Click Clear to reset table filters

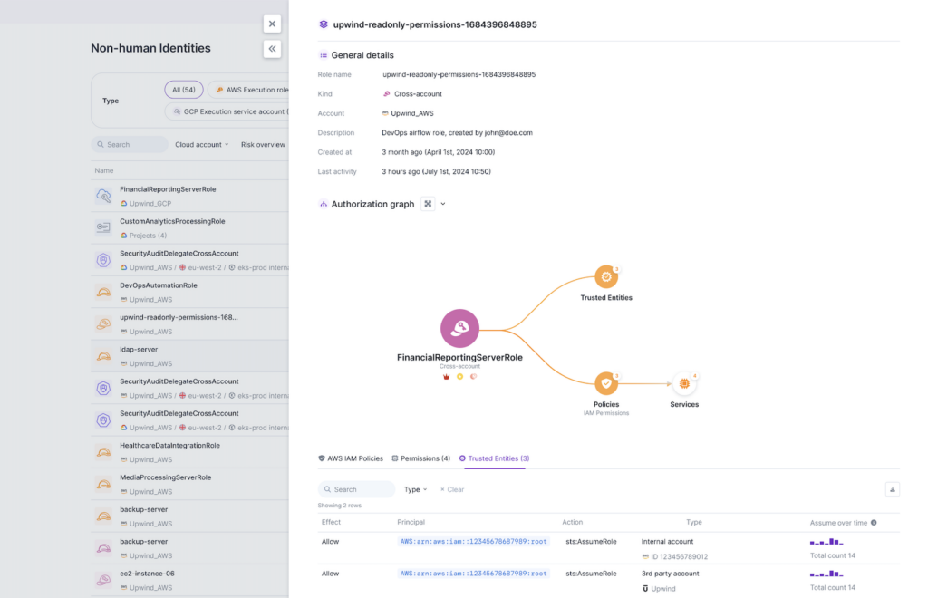[x=452, y=489]
